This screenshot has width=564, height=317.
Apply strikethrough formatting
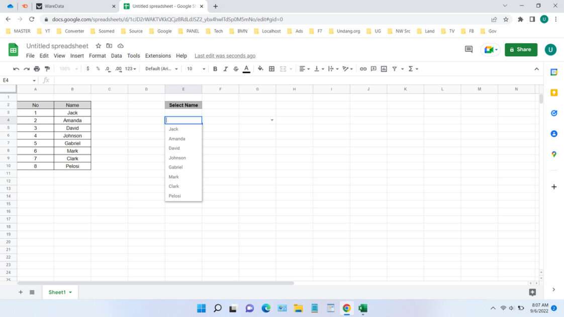pyautogui.click(x=236, y=69)
